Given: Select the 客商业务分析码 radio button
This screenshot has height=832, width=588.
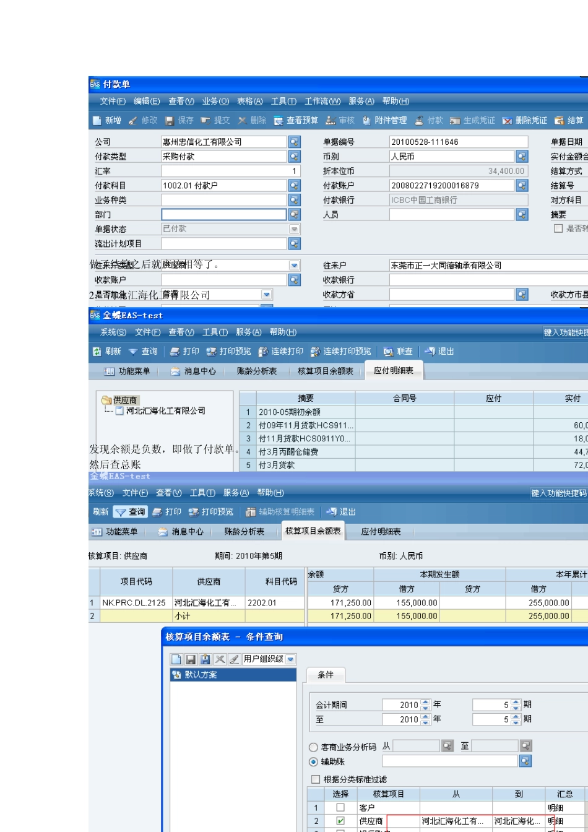Looking at the screenshot, I should pyautogui.click(x=313, y=747).
